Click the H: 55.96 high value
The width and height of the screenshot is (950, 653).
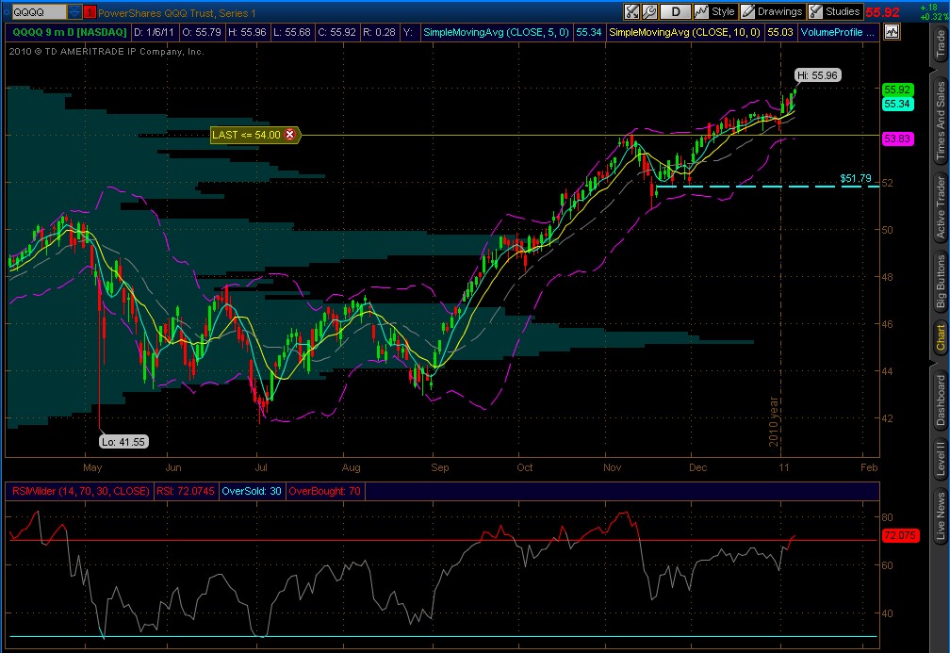point(247,32)
